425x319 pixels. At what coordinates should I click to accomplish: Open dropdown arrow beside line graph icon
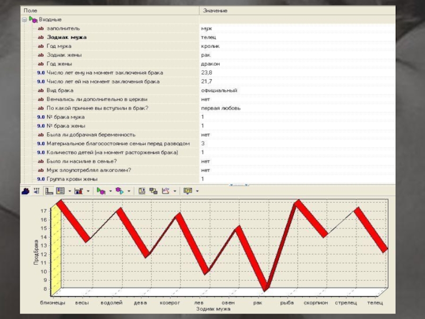coord(173,190)
